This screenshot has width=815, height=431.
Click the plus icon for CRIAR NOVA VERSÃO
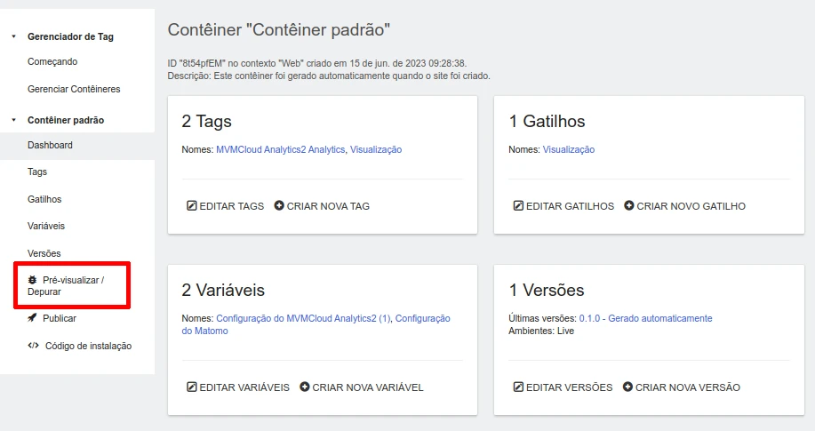pos(627,387)
